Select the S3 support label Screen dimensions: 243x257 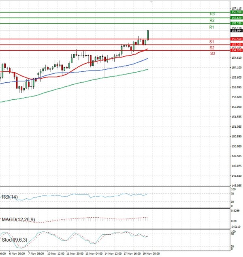(x=212, y=54)
